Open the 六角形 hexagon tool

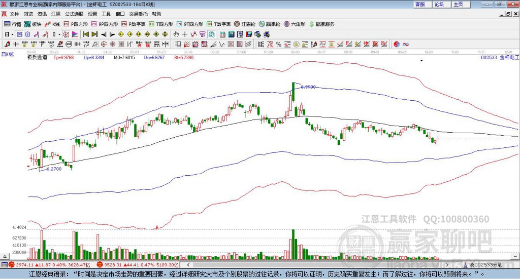point(295,24)
